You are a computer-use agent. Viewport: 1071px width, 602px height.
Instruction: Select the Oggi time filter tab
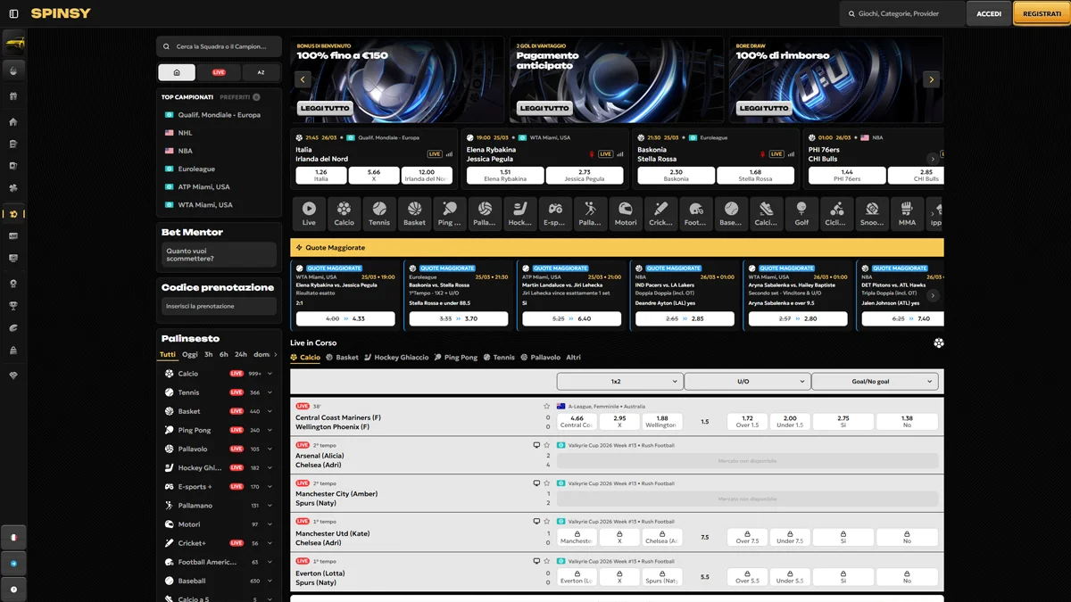tap(189, 354)
